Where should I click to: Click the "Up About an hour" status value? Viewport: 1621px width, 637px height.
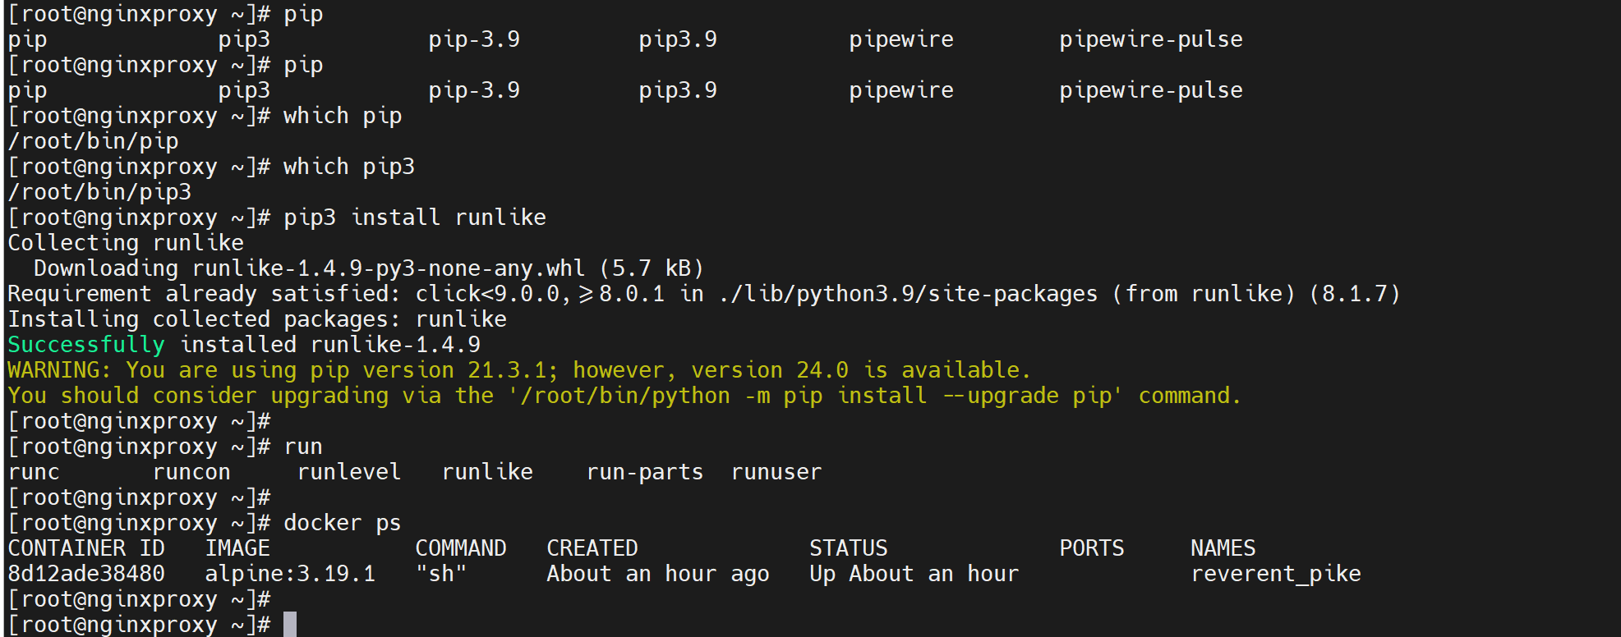914,574
